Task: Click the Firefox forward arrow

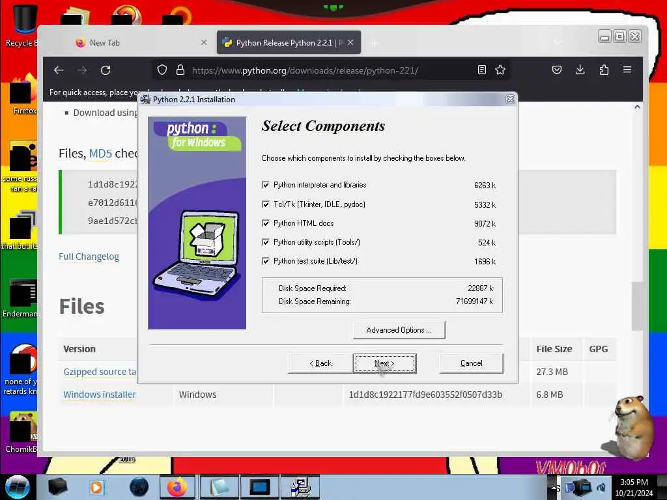Action: click(82, 70)
